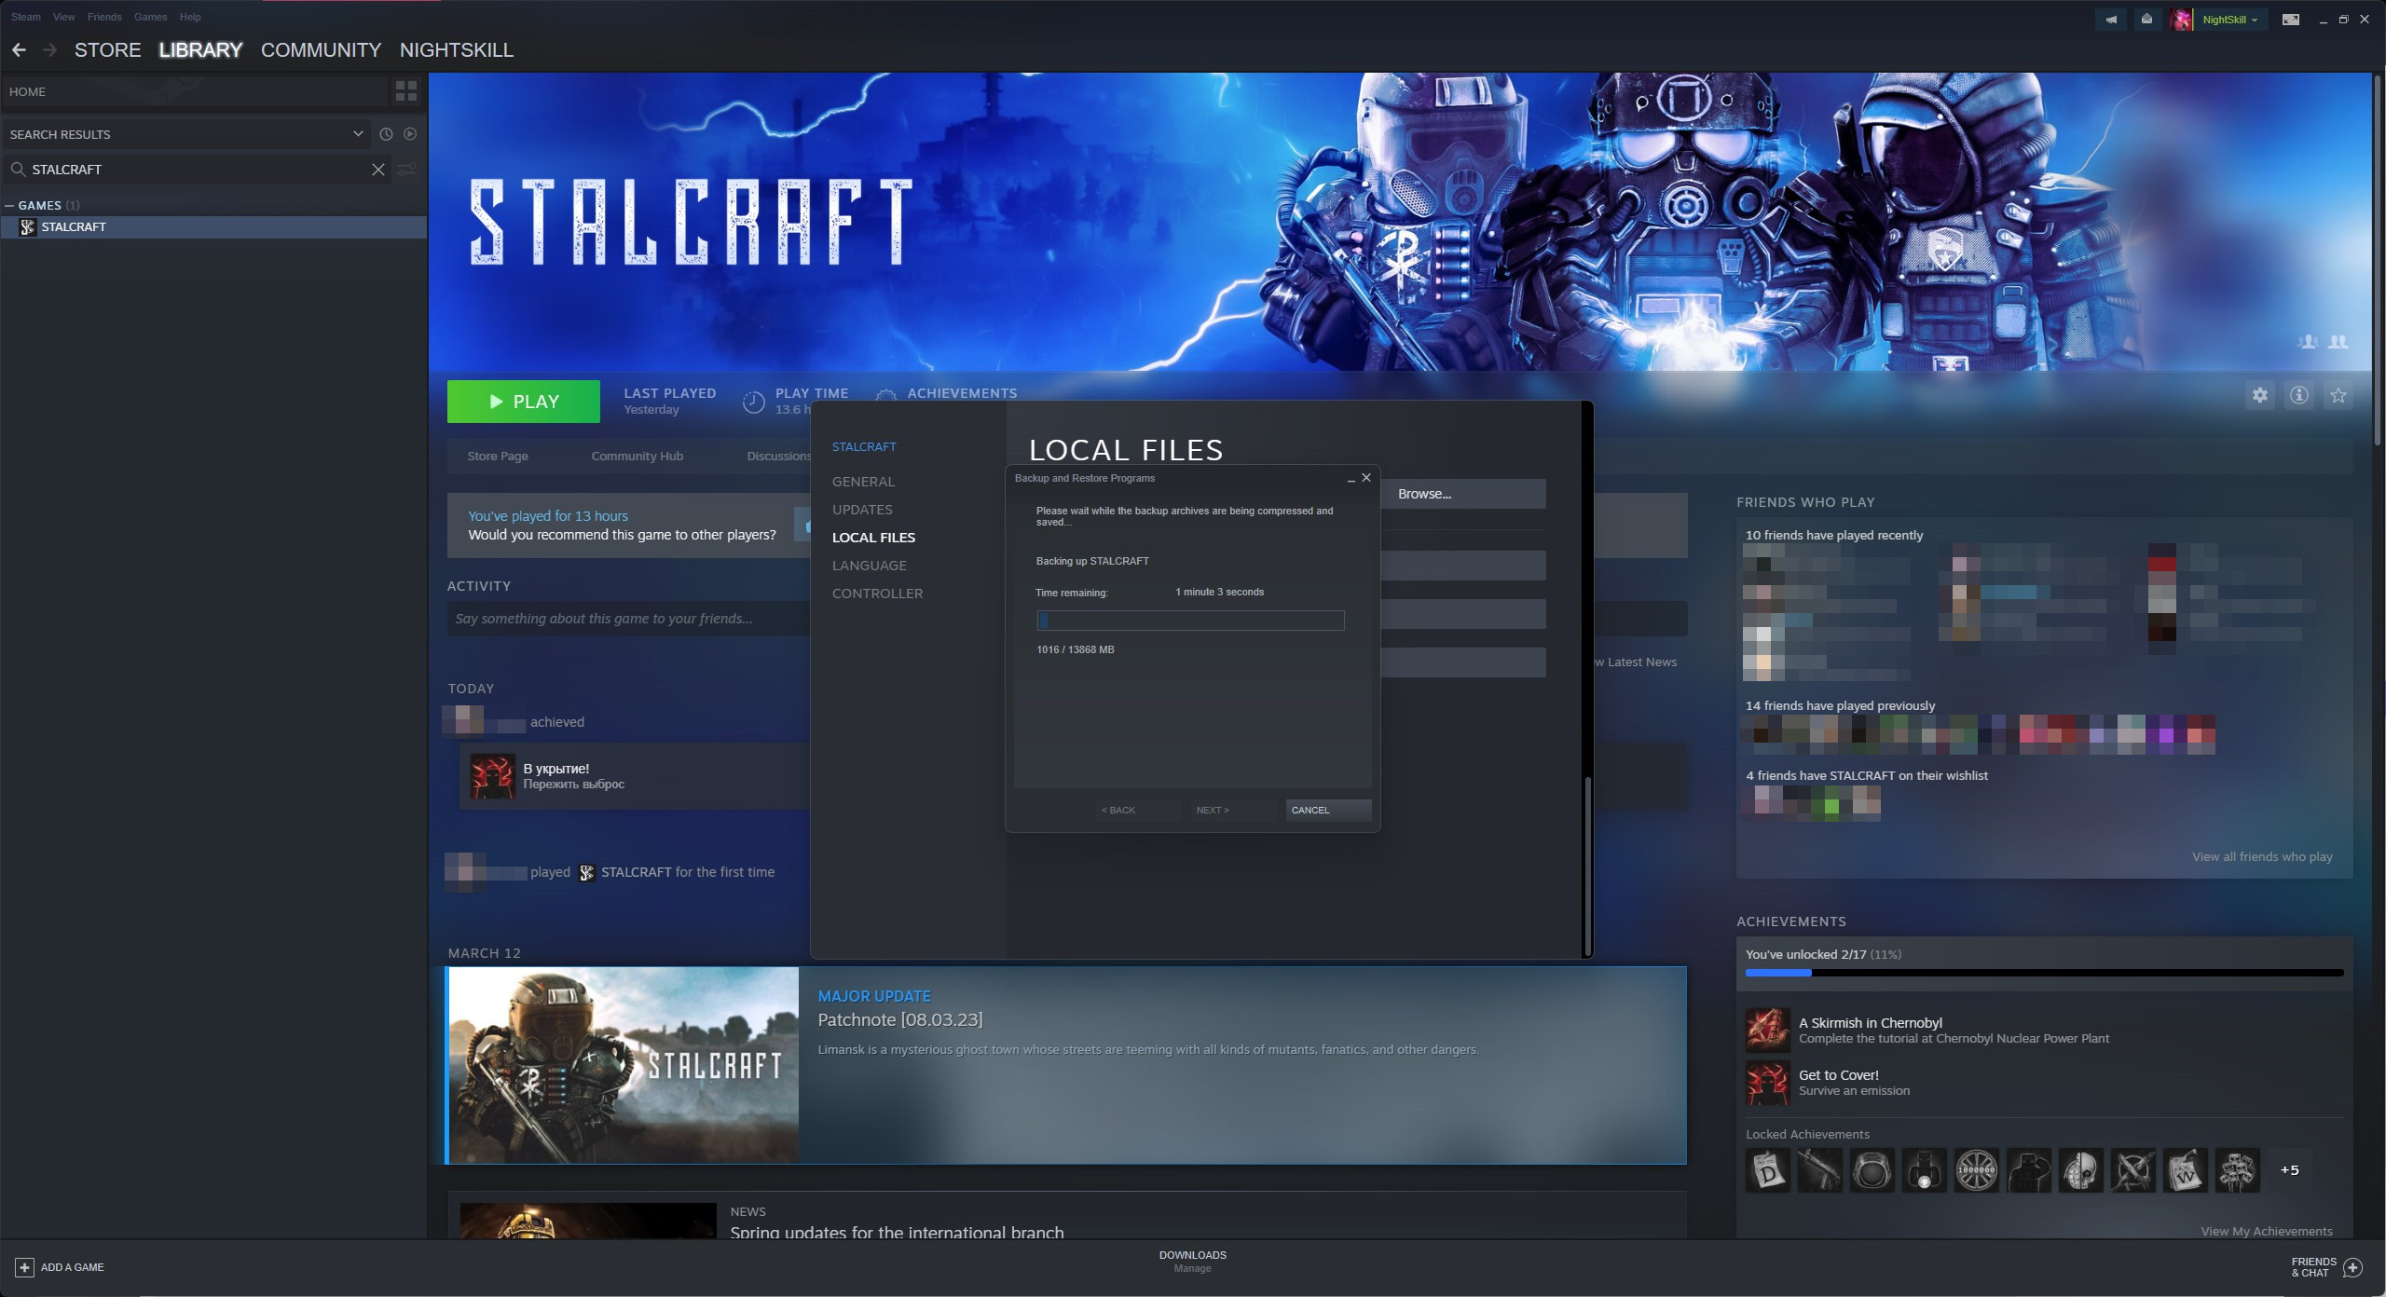The width and height of the screenshot is (2386, 1297).
Task: Open Downloads Manage at bottom
Action: (x=1192, y=1262)
